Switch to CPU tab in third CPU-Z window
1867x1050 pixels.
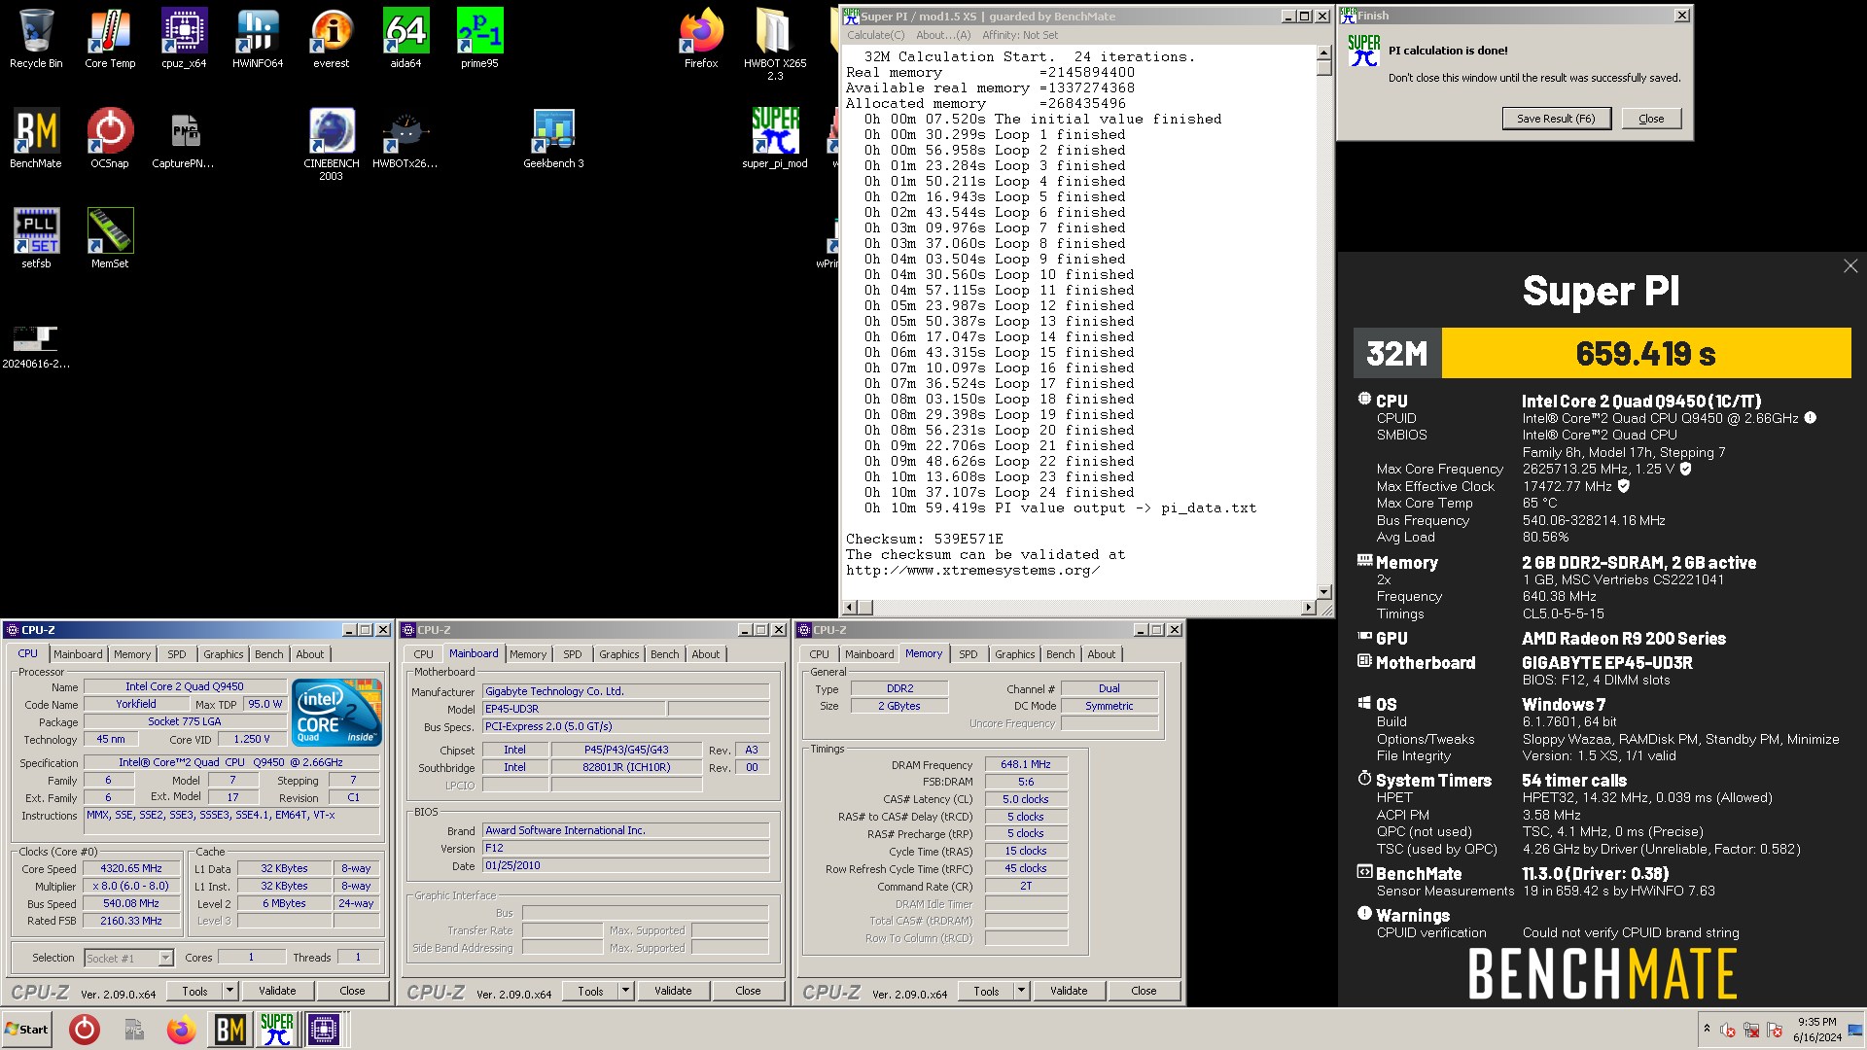820,654
